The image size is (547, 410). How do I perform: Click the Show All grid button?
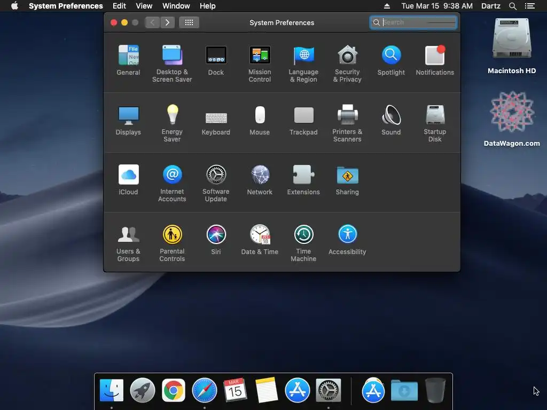189,22
